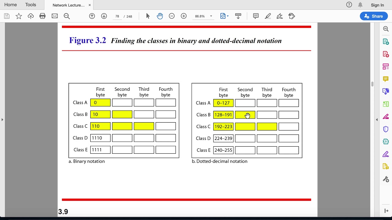Viewport: 392px width, 220px height.
Task: Open the sign document pen tool
Action: 280,16
